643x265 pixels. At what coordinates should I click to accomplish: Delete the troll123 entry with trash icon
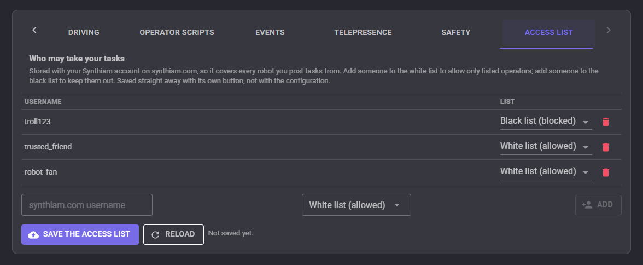point(605,122)
